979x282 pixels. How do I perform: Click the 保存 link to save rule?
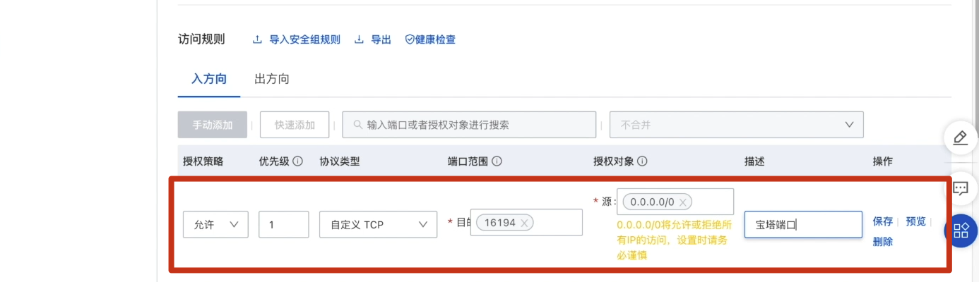(883, 221)
